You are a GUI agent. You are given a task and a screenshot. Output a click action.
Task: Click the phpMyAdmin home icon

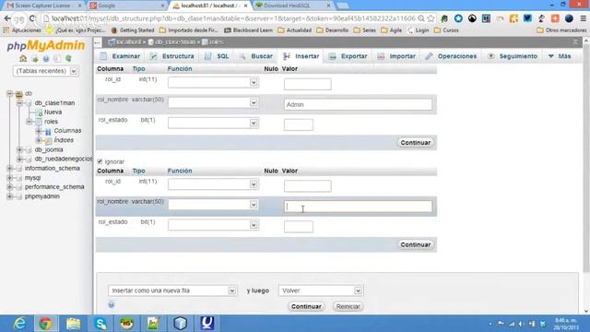[23, 59]
